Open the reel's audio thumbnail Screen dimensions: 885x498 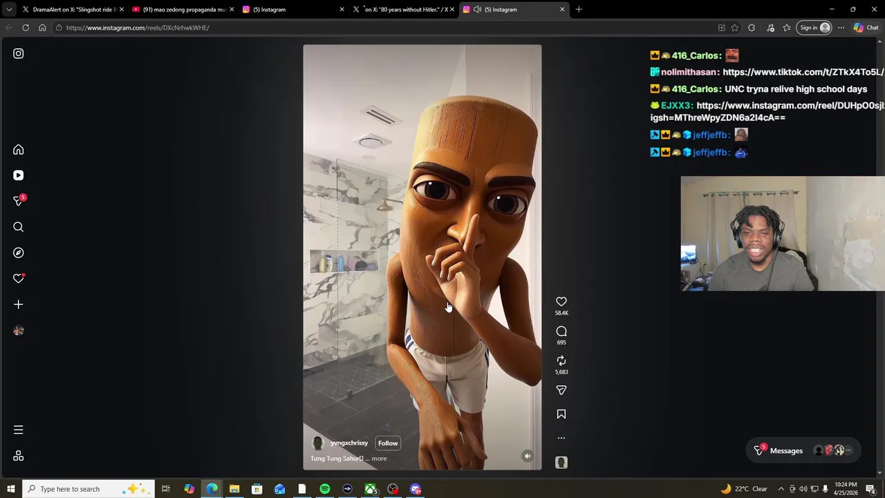pyautogui.click(x=561, y=462)
